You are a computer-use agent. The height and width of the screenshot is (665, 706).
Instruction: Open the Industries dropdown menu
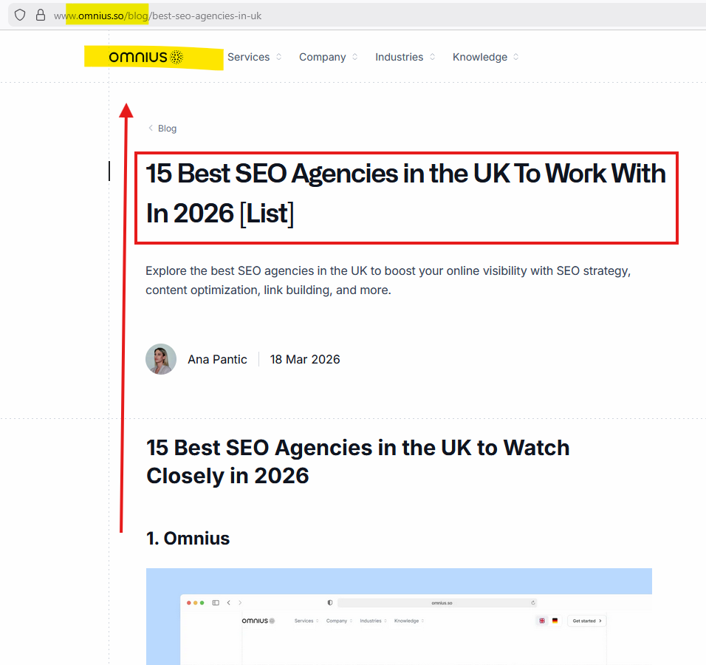(405, 57)
